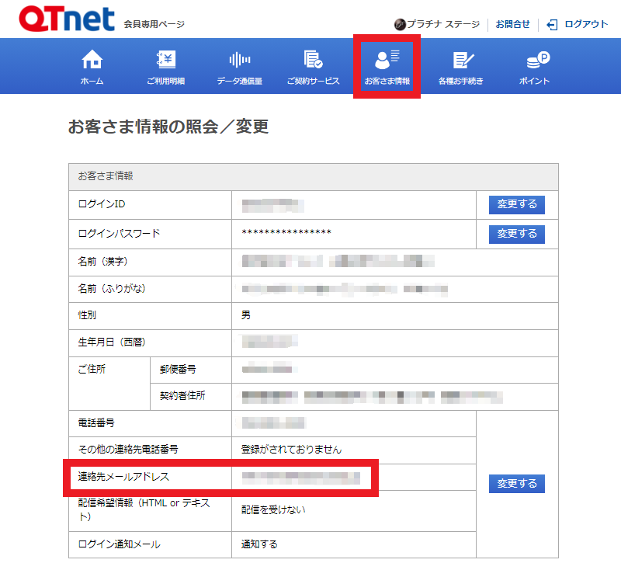
Task: Click the プラチナ ステージ badge icon
Action: (401, 25)
